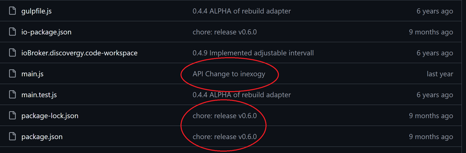
Task: Click 'last year' timestamp on main.js row
Action: pos(440,74)
